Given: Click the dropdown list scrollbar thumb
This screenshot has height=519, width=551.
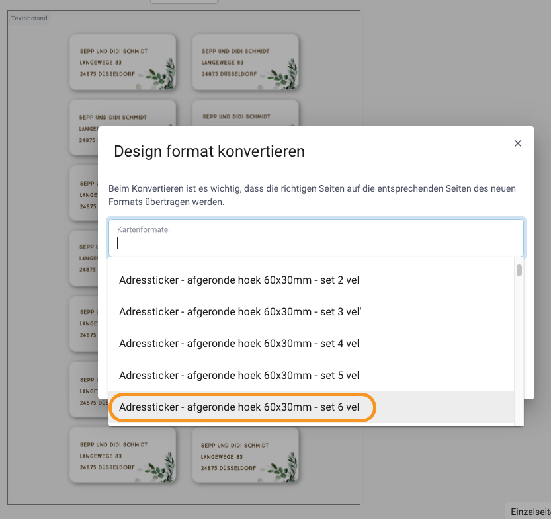Looking at the screenshot, I should point(519,270).
